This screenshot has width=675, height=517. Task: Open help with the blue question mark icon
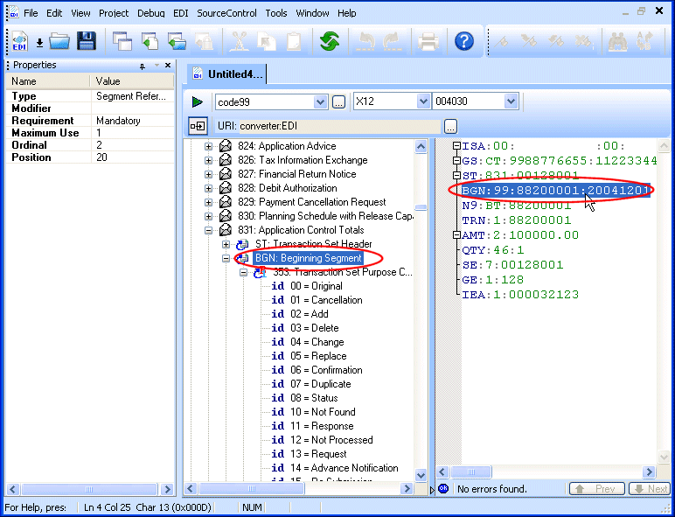tap(464, 40)
